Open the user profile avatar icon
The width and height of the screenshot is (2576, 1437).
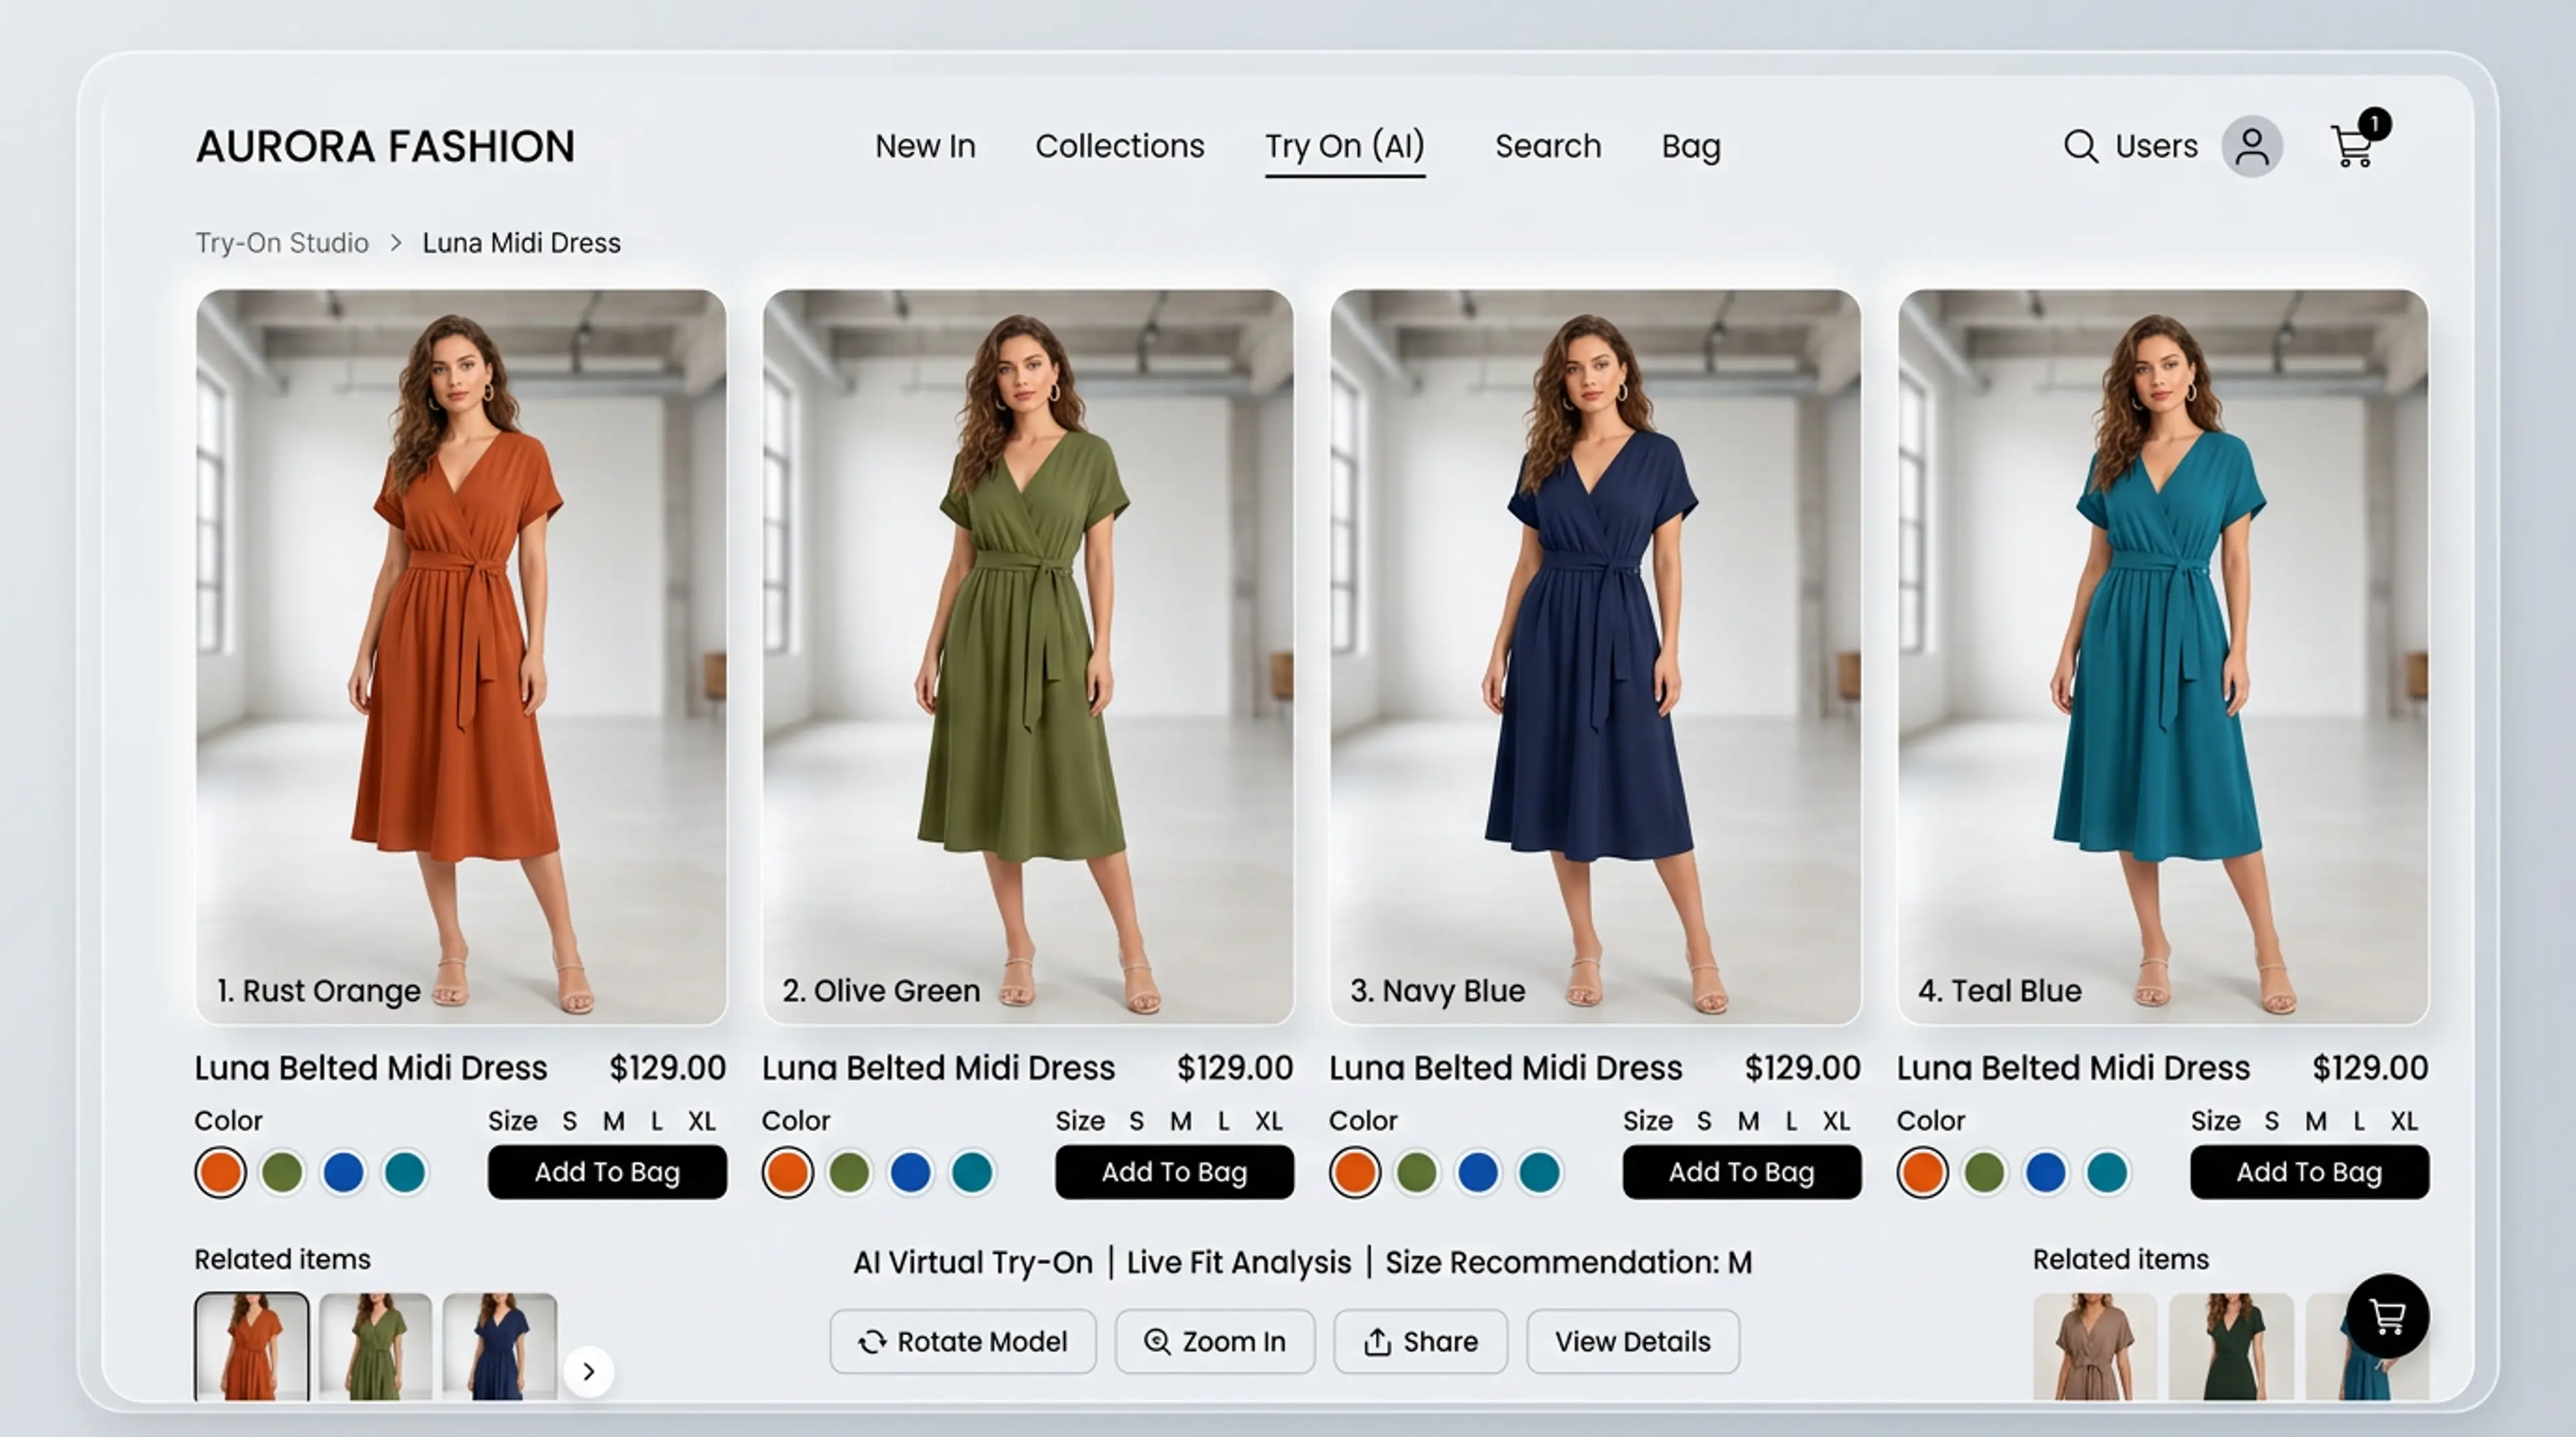(2251, 146)
